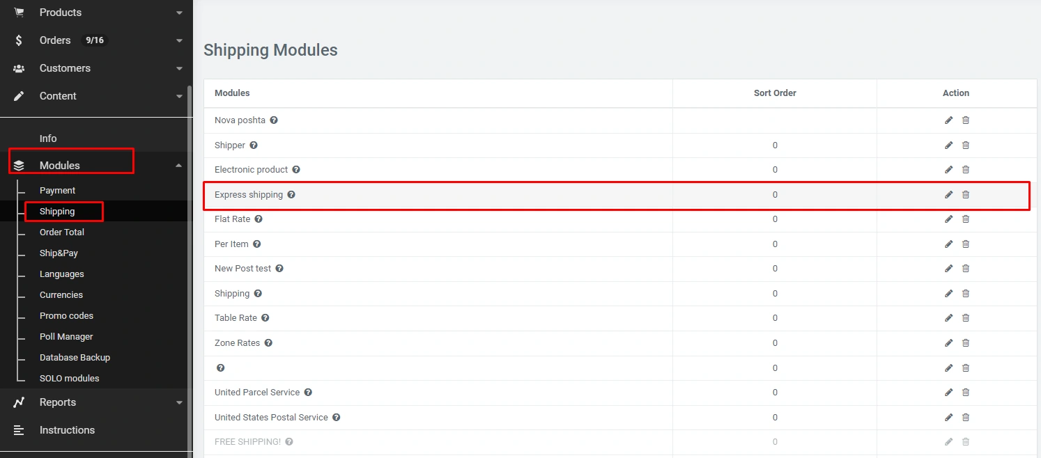Open the Payment modules page
The image size is (1041, 458).
57,191
